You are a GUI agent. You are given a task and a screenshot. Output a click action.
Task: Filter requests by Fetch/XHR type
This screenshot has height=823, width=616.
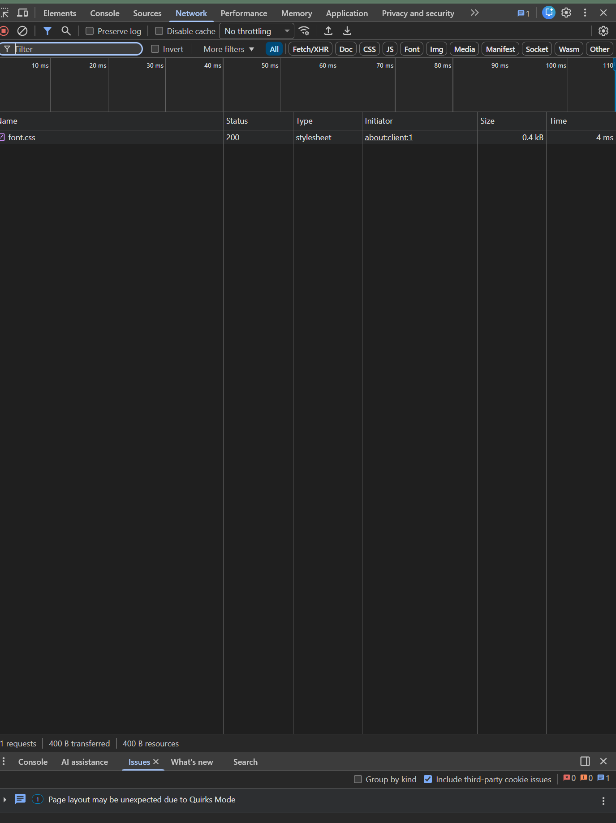click(310, 49)
